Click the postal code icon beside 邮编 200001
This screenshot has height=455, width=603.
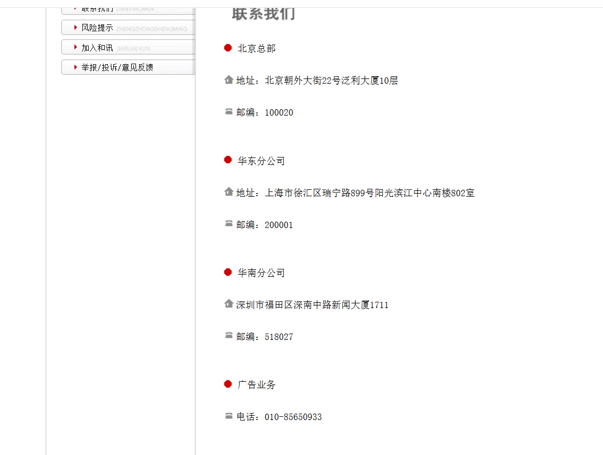[x=228, y=224]
